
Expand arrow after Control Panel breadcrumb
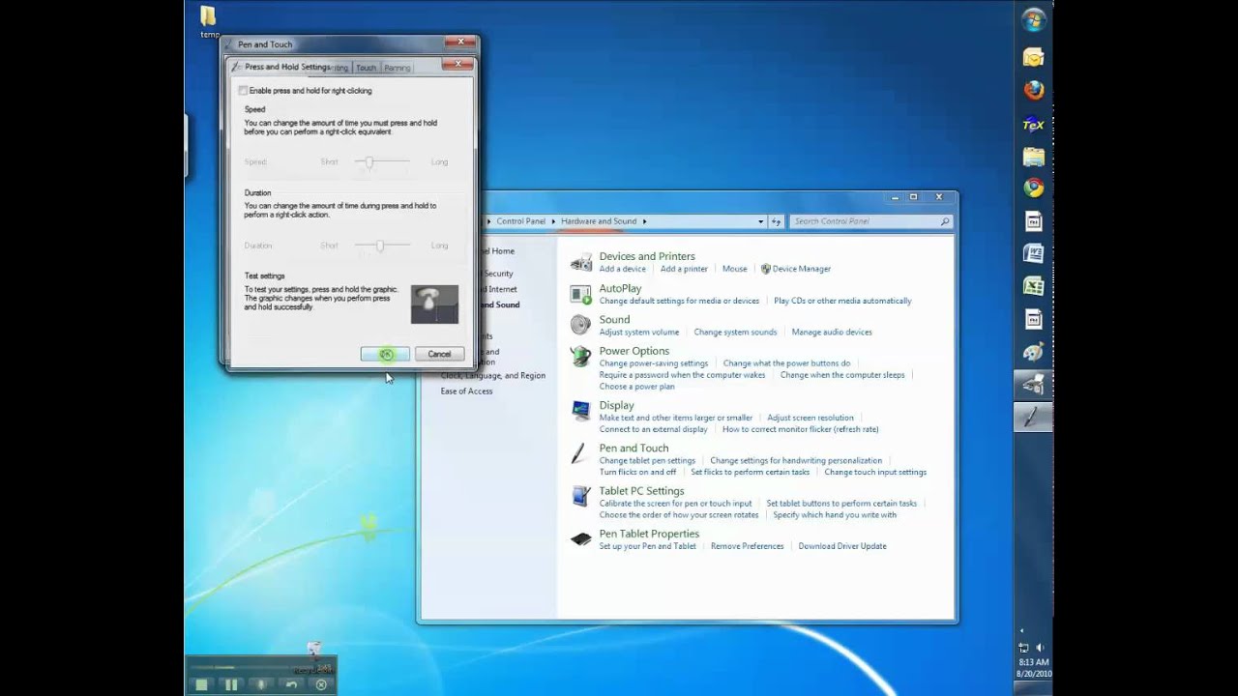click(x=553, y=221)
